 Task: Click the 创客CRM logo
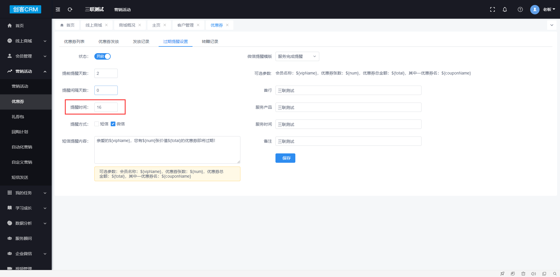pos(25,9)
